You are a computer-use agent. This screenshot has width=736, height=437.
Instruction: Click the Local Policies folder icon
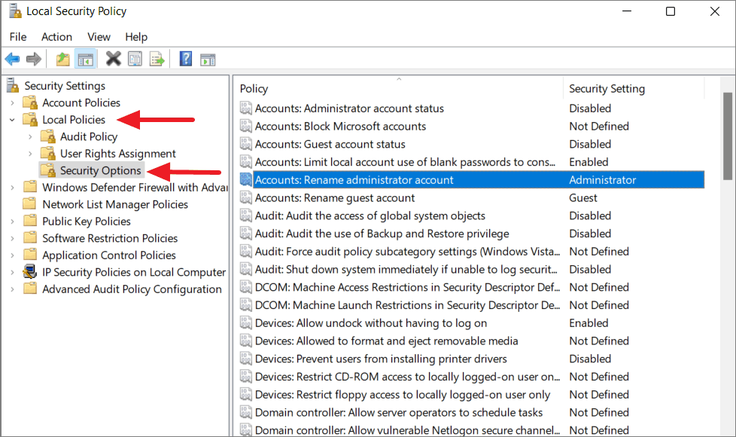coord(31,119)
